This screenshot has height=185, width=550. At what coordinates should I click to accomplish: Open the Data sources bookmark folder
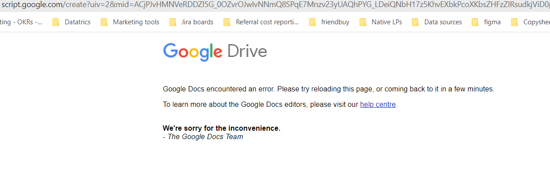click(x=437, y=22)
